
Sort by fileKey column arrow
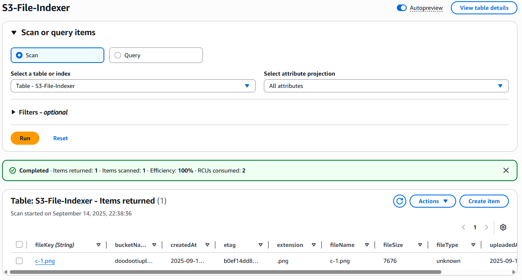coord(99,245)
